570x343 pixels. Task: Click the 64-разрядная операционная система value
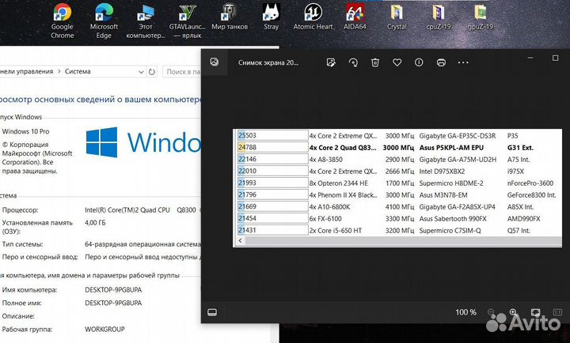pyautogui.click(x=142, y=244)
